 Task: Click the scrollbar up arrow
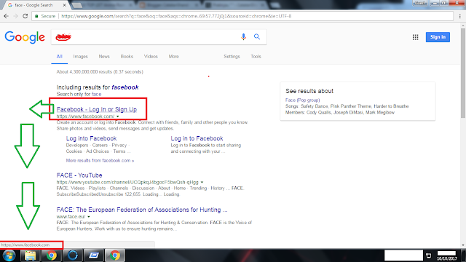point(463,26)
